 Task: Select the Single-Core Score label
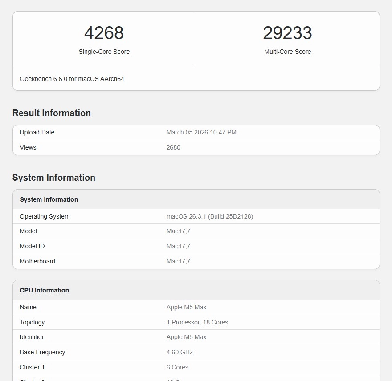(x=104, y=52)
